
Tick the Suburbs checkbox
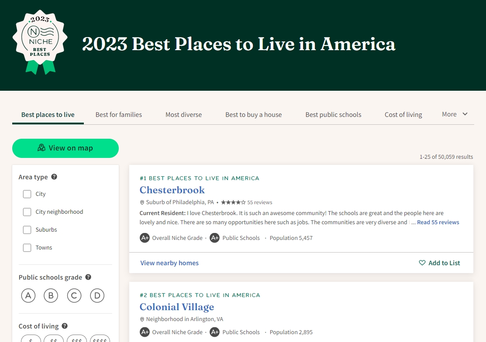tap(27, 230)
